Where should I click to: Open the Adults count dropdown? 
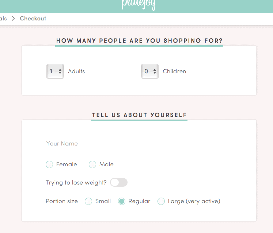click(x=55, y=71)
